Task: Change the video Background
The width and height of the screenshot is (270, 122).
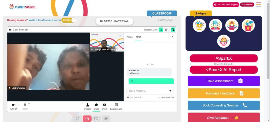Action: click(x=116, y=107)
